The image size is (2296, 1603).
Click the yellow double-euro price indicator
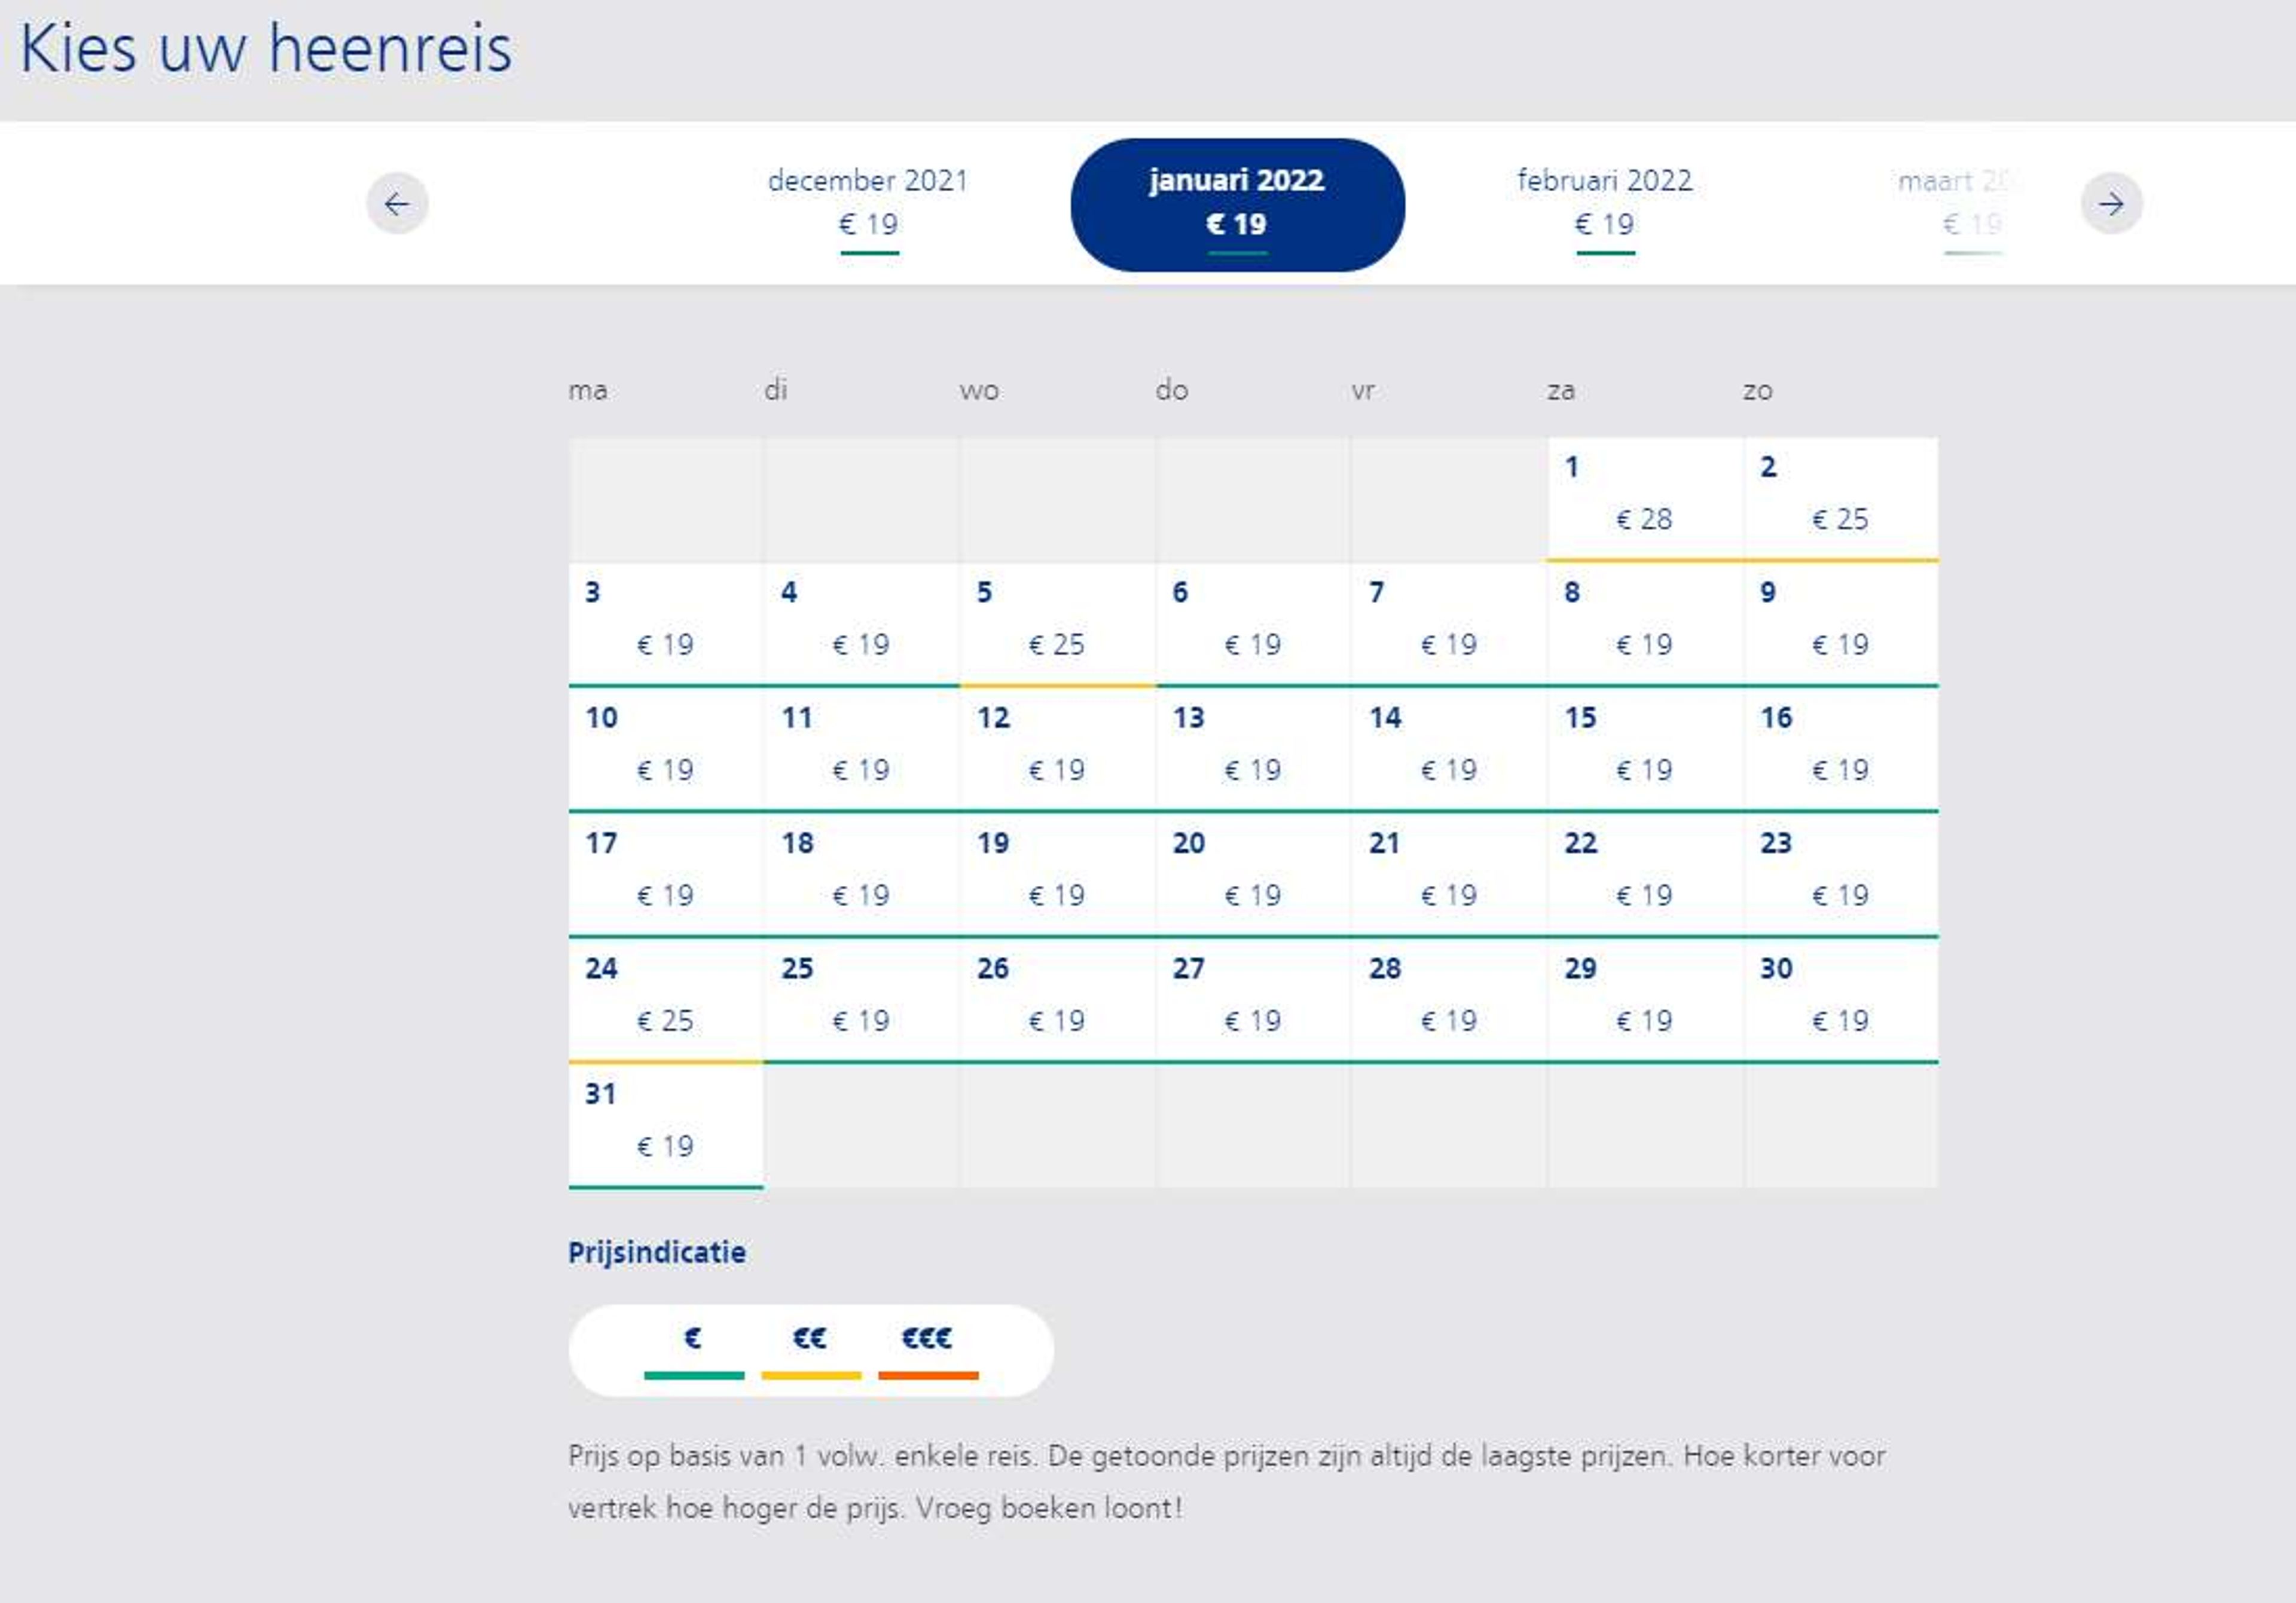[x=811, y=1351]
